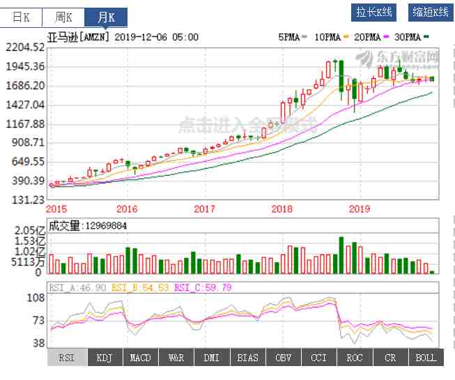455x380 pixels.
Task: Select the 月K monthly chart tab
Action: 106,17
